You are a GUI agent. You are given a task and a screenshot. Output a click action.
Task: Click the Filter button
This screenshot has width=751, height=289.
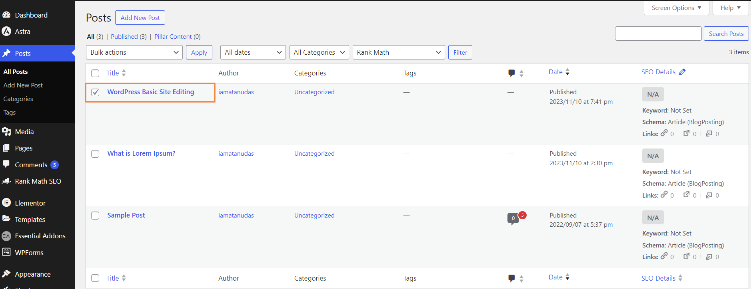tap(460, 52)
